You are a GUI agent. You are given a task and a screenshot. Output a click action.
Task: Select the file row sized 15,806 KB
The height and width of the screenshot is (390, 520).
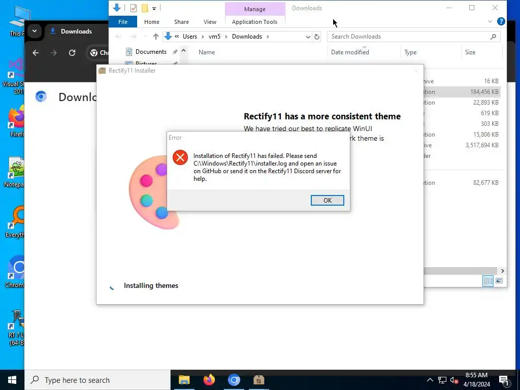[x=462, y=134]
